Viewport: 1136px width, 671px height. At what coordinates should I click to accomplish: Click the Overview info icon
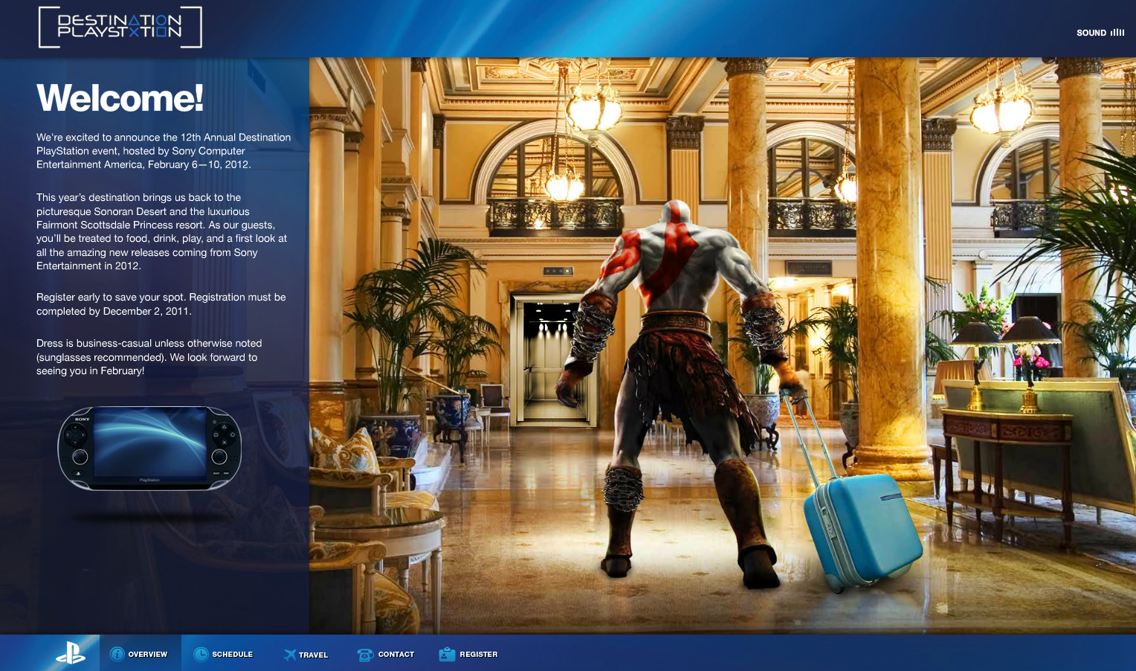pos(117,654)
